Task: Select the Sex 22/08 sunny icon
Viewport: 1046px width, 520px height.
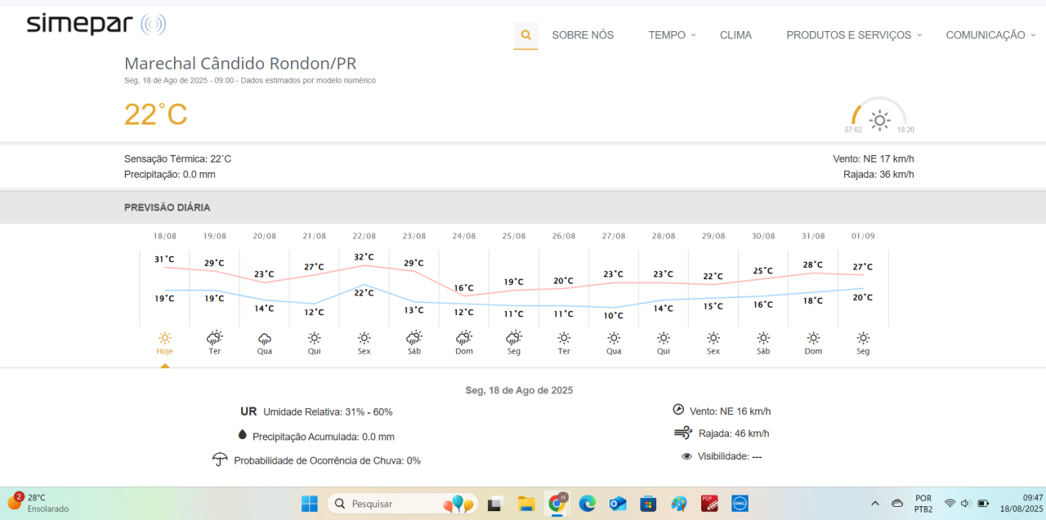Action: 364,337
